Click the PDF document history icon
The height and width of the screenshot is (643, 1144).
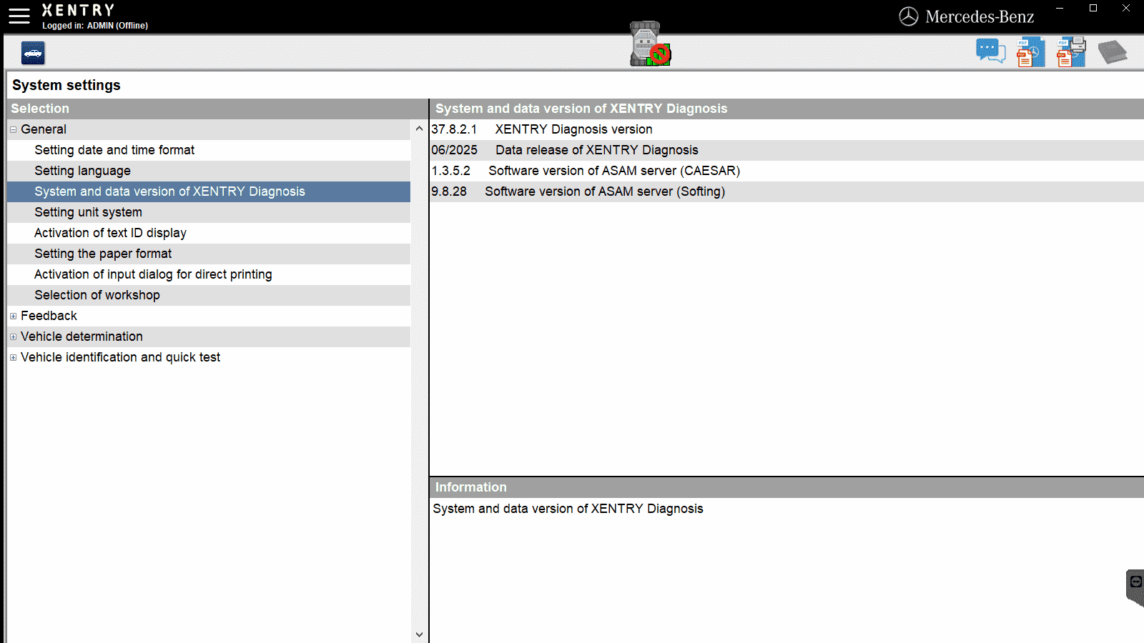tap(1030, 52)
